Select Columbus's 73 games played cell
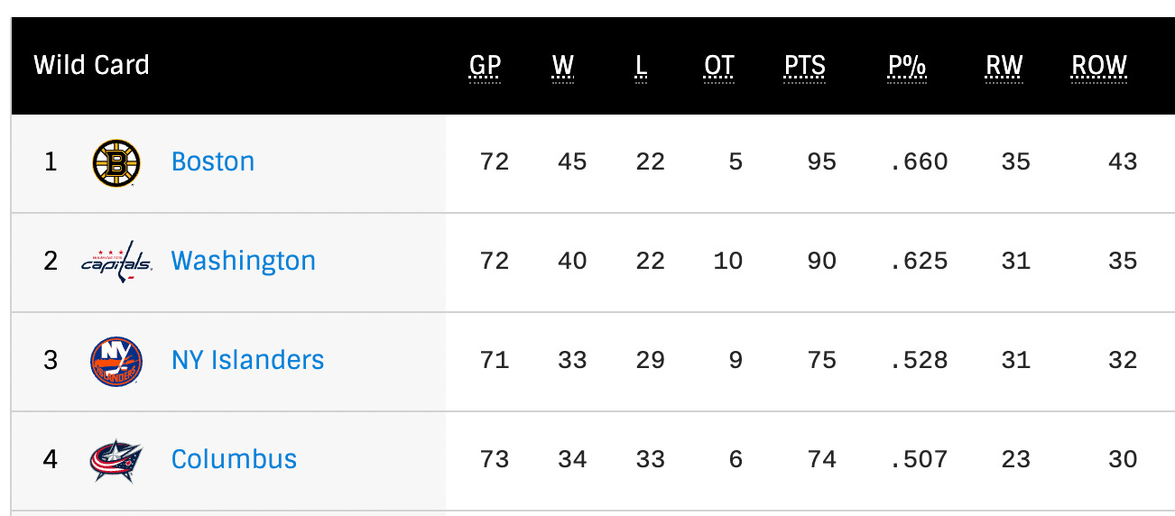This screenshot has height=516, width=1175. pos(495,459)
